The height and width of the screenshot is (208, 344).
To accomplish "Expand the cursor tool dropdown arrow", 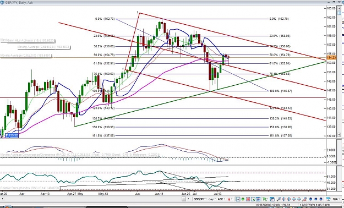I will point(268,199).
